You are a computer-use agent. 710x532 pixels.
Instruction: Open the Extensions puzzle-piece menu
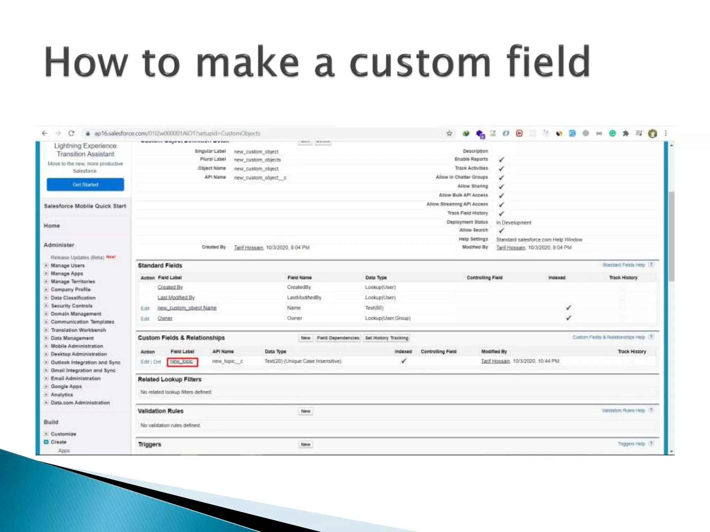tap(626, 133)
